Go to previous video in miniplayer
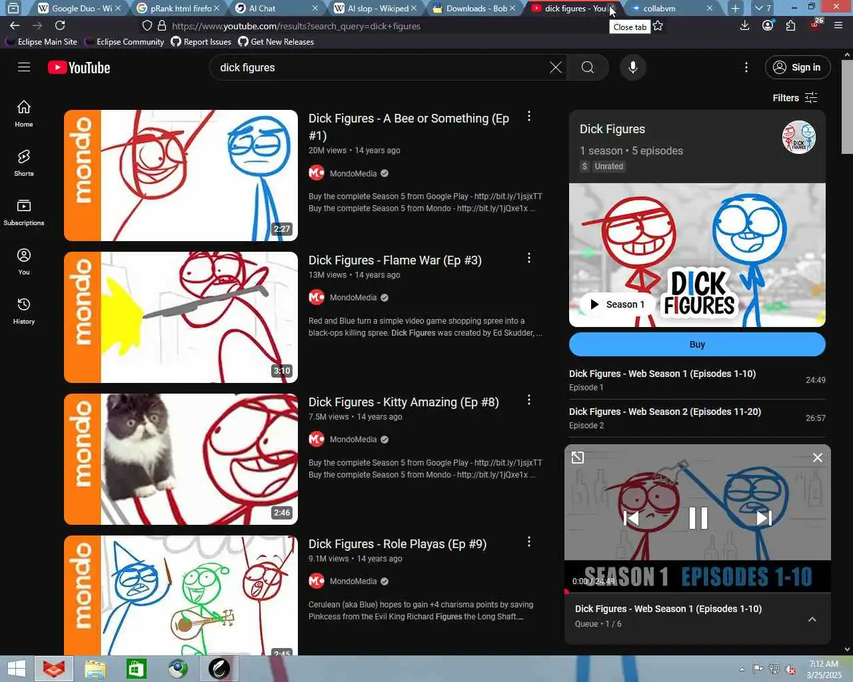The height and width of the screenshot is (682, 853). [x=631, y=518]
